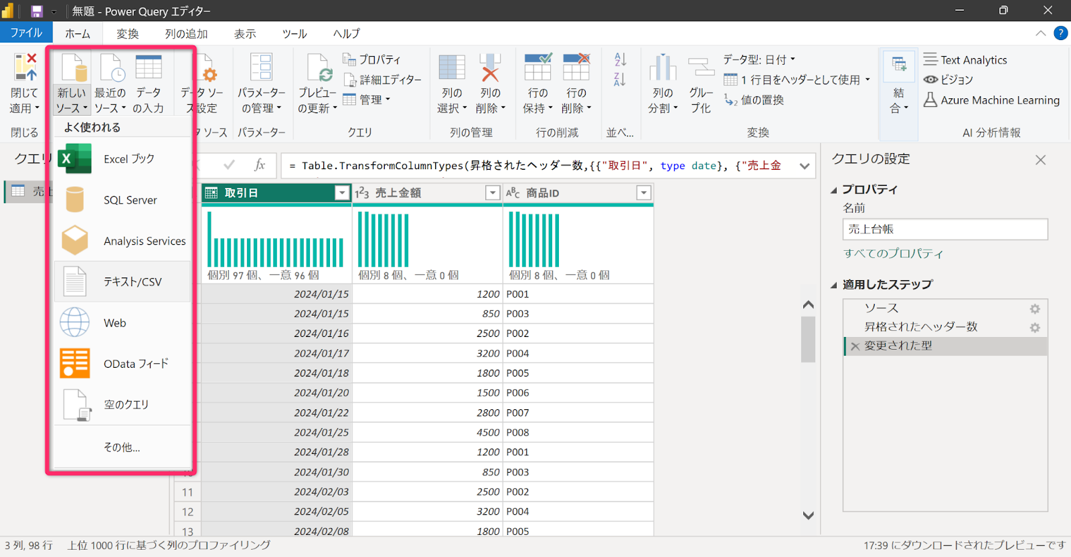Choose OData フィード from source menu
The width and height of the screenshot is (1071, 557).
[x=122, y=364]
